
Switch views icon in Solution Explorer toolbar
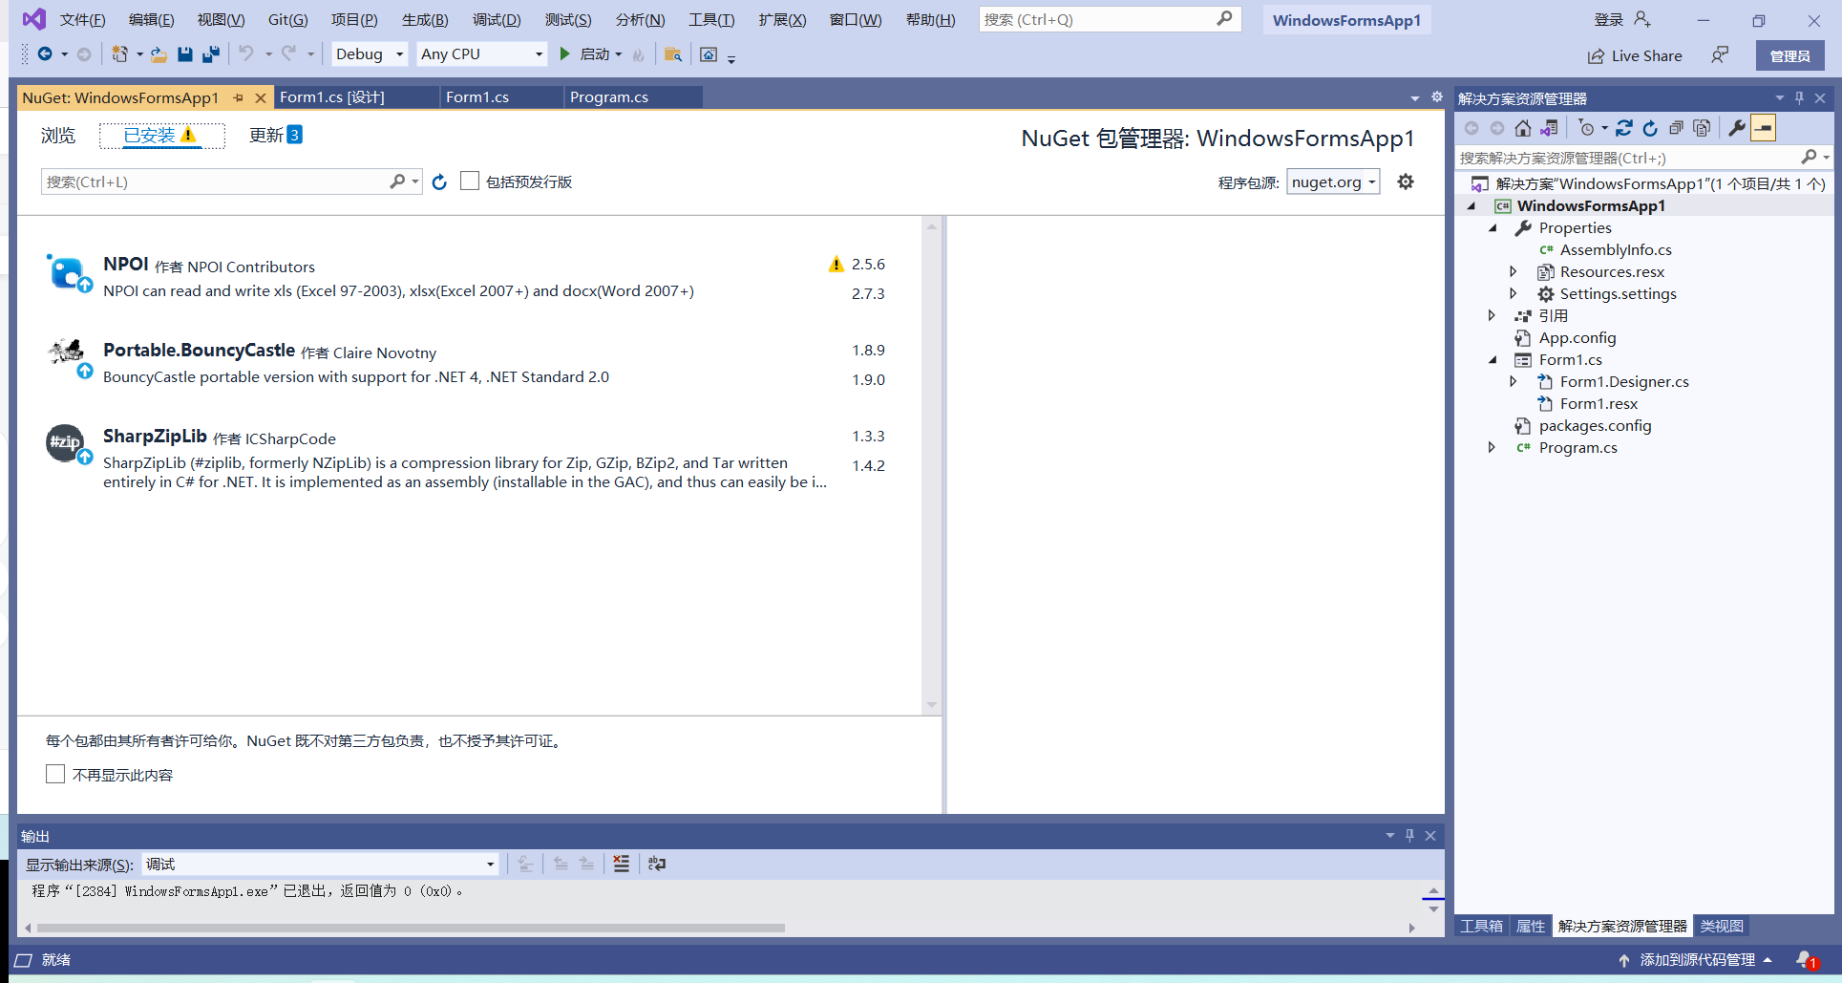(x=1549, y=128)
